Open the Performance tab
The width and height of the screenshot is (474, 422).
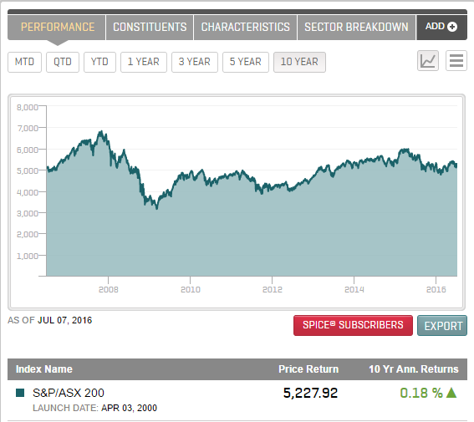[57, 28]
